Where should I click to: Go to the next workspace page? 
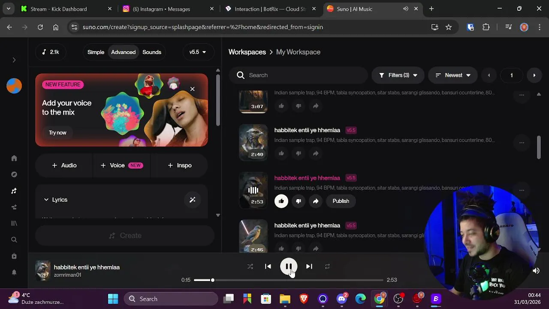pyautogui.click(x=534, y=75)
